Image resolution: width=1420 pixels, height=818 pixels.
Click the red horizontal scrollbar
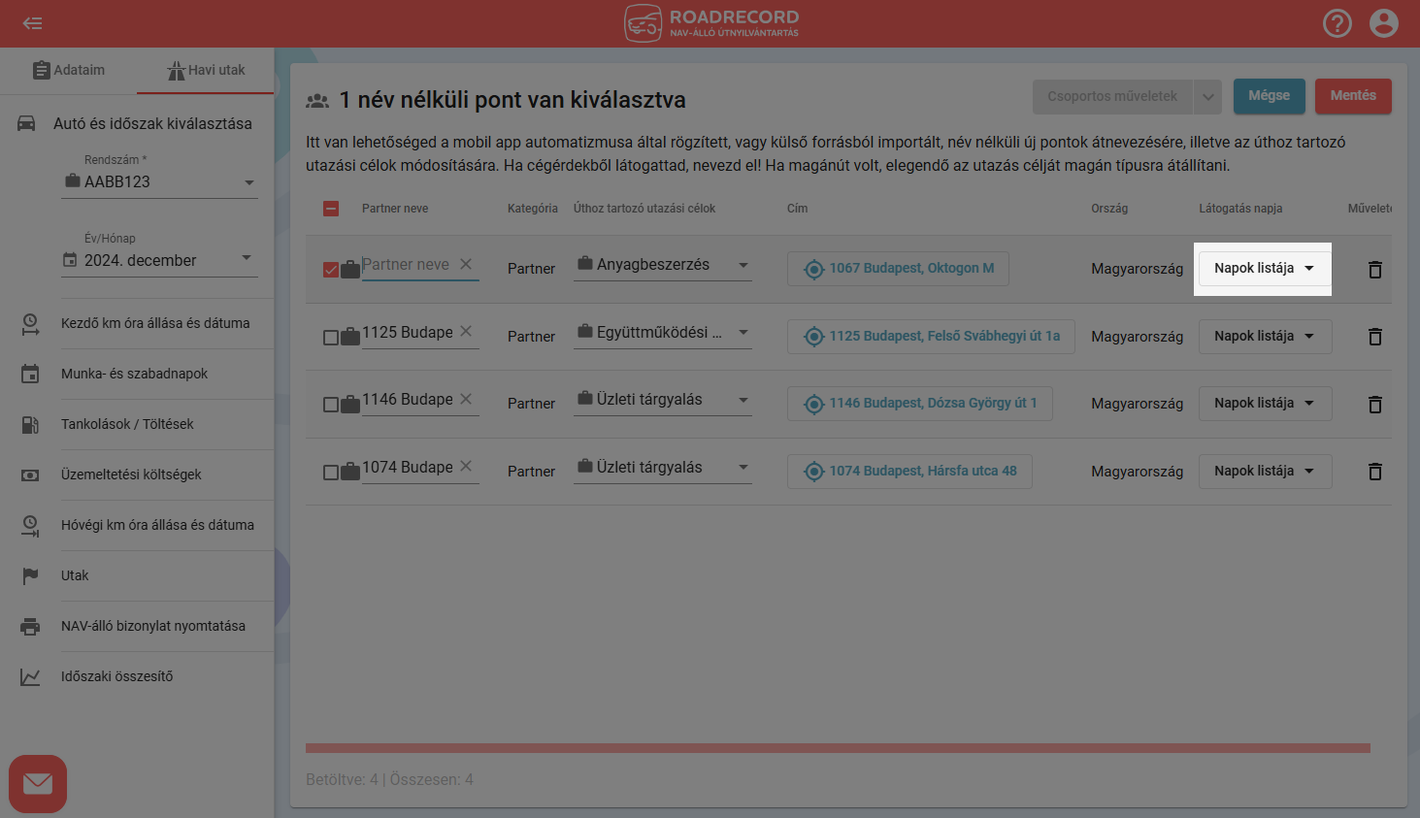tap(837, 748)
